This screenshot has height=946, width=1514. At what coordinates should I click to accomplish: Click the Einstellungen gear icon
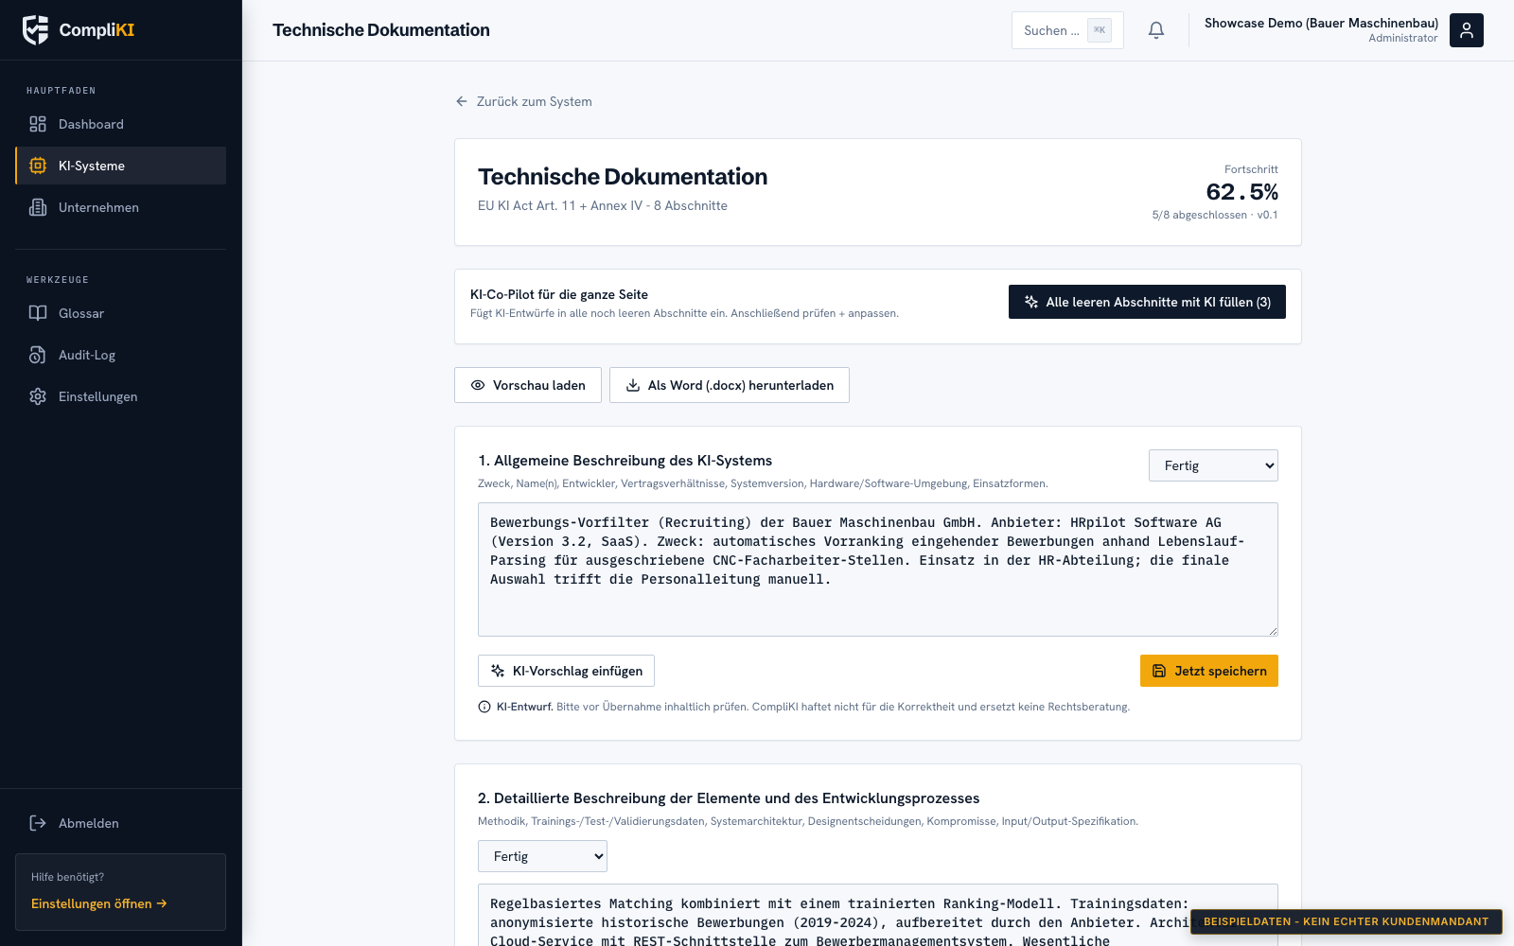[x=38, y=396]
